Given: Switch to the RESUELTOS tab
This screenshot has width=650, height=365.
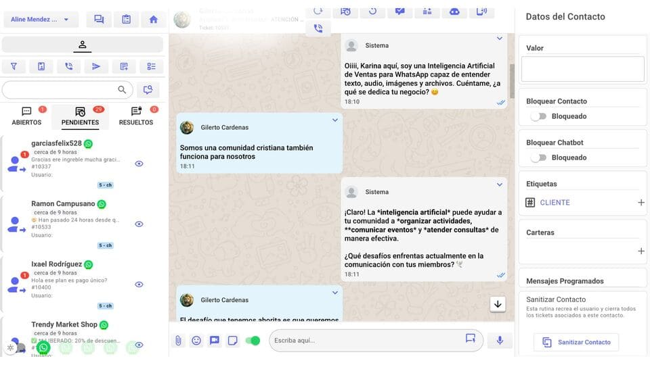Looking at the screenshot, I should click(x=136, y=116).
